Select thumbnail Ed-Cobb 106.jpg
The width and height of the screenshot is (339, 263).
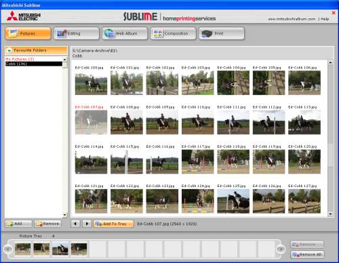pyautogui.click(x=304, y=83)
